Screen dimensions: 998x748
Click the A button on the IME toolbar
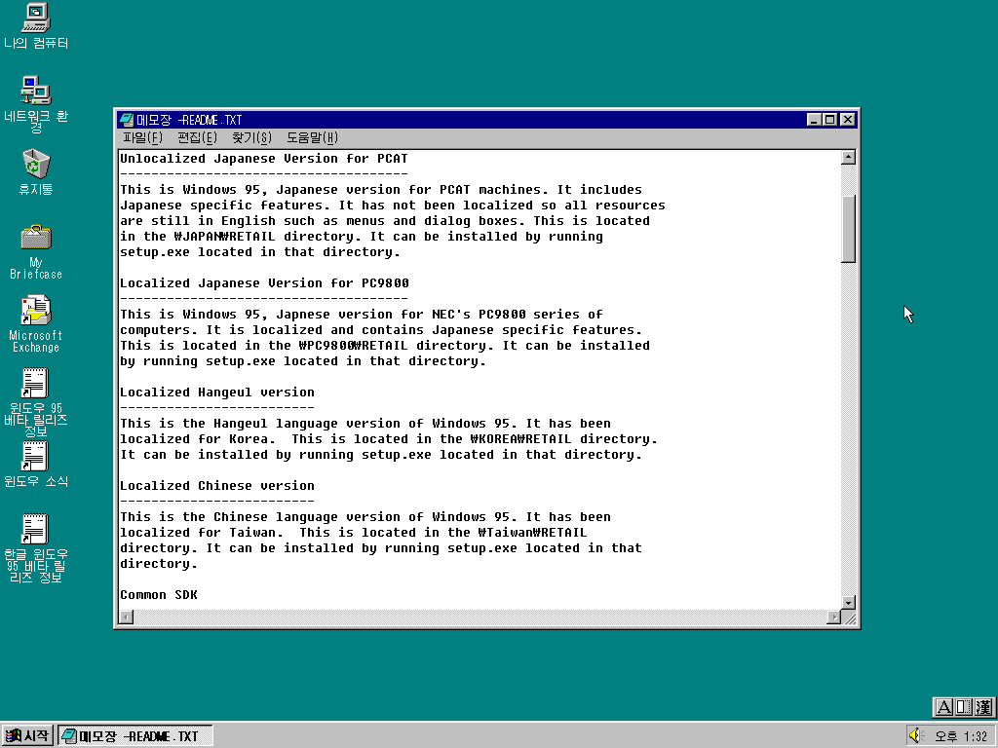tap(944, 707)
